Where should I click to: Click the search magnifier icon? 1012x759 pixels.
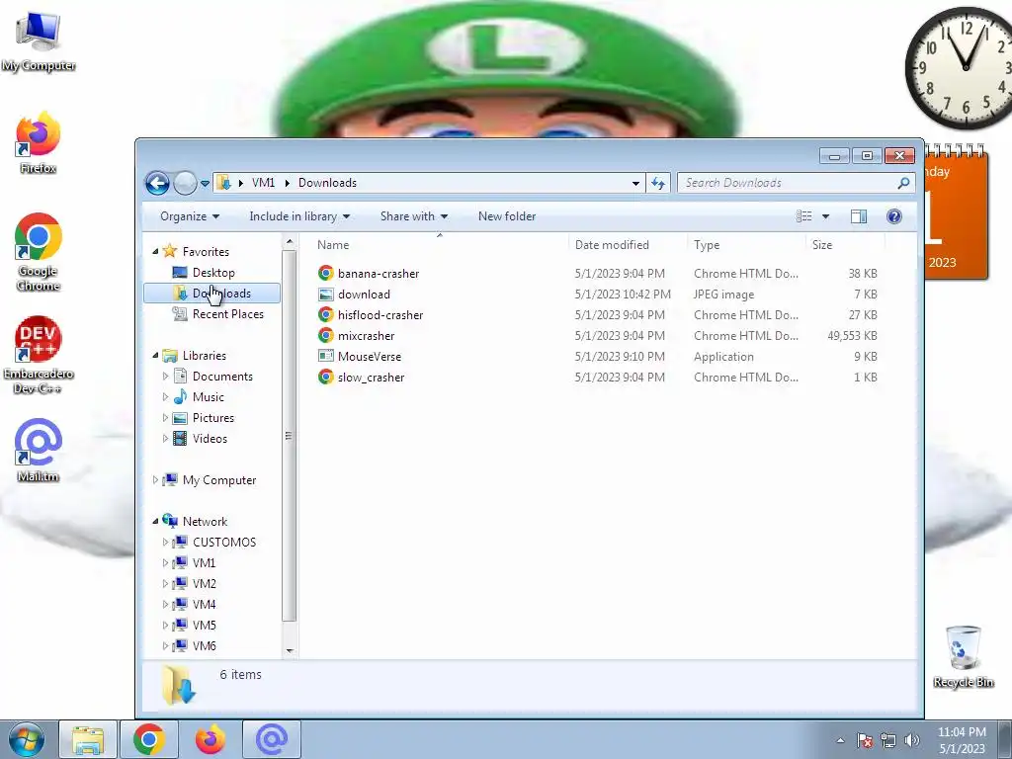coord(903,183)
